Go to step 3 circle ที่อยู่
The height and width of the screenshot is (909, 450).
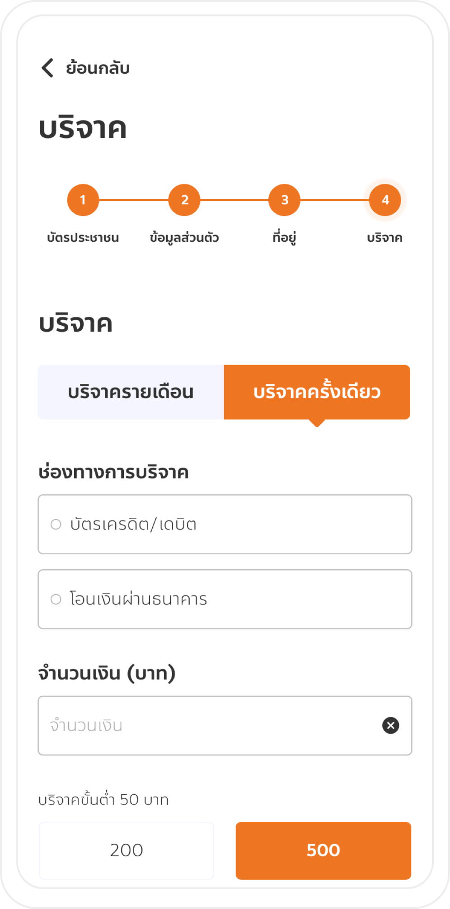click(x=285, y=200)
